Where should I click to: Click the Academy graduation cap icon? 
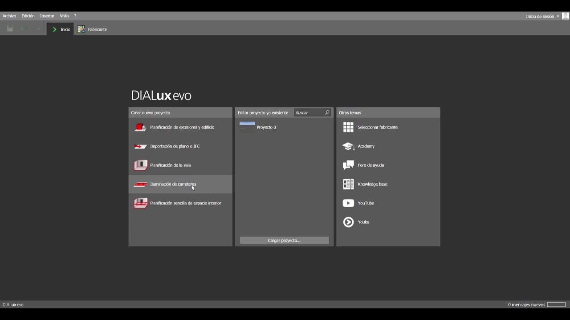tap(348, 146)
